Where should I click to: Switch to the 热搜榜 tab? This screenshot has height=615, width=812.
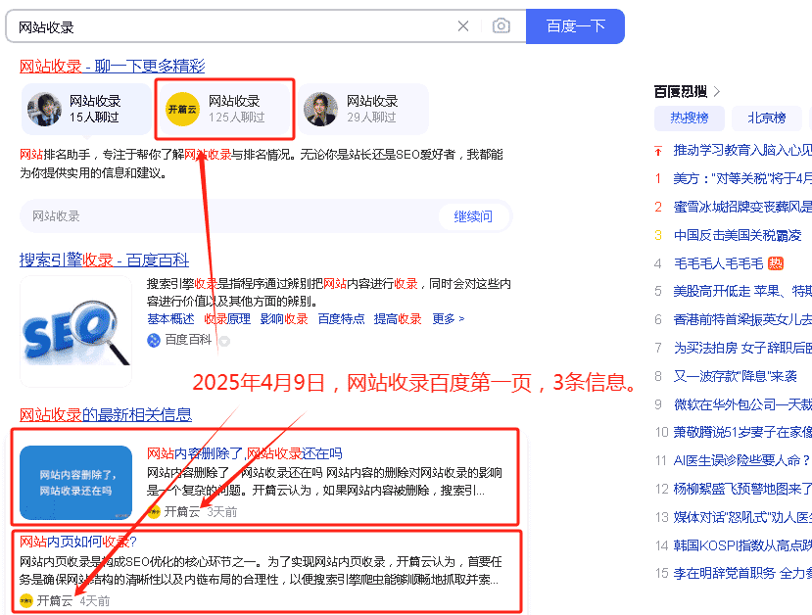click(x=689, y=118)
